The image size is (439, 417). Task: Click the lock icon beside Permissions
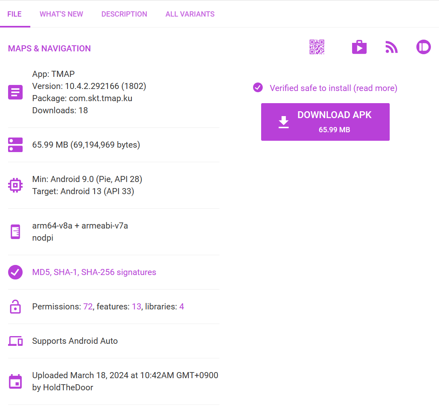click(x=15, y=307)
